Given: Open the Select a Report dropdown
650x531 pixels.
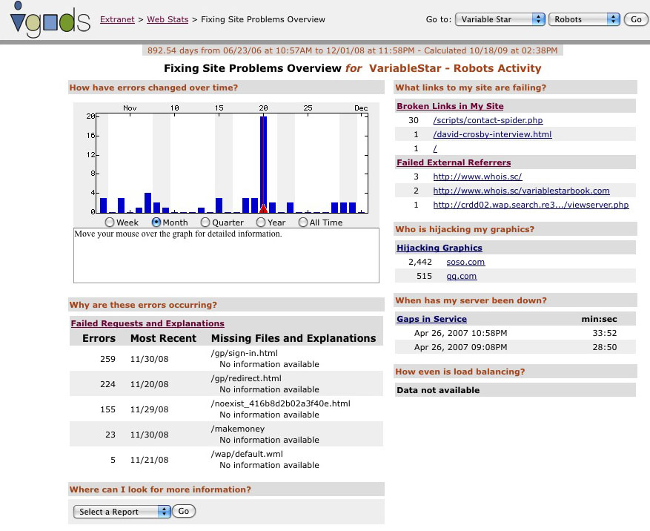Looking at the screenshot, I should click(x=122, y=512).
